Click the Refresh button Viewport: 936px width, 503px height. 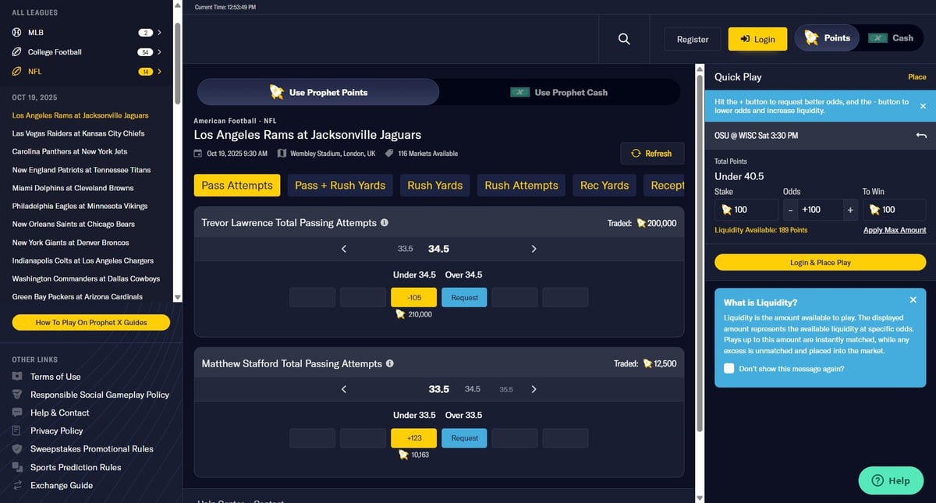pos(651,154)
